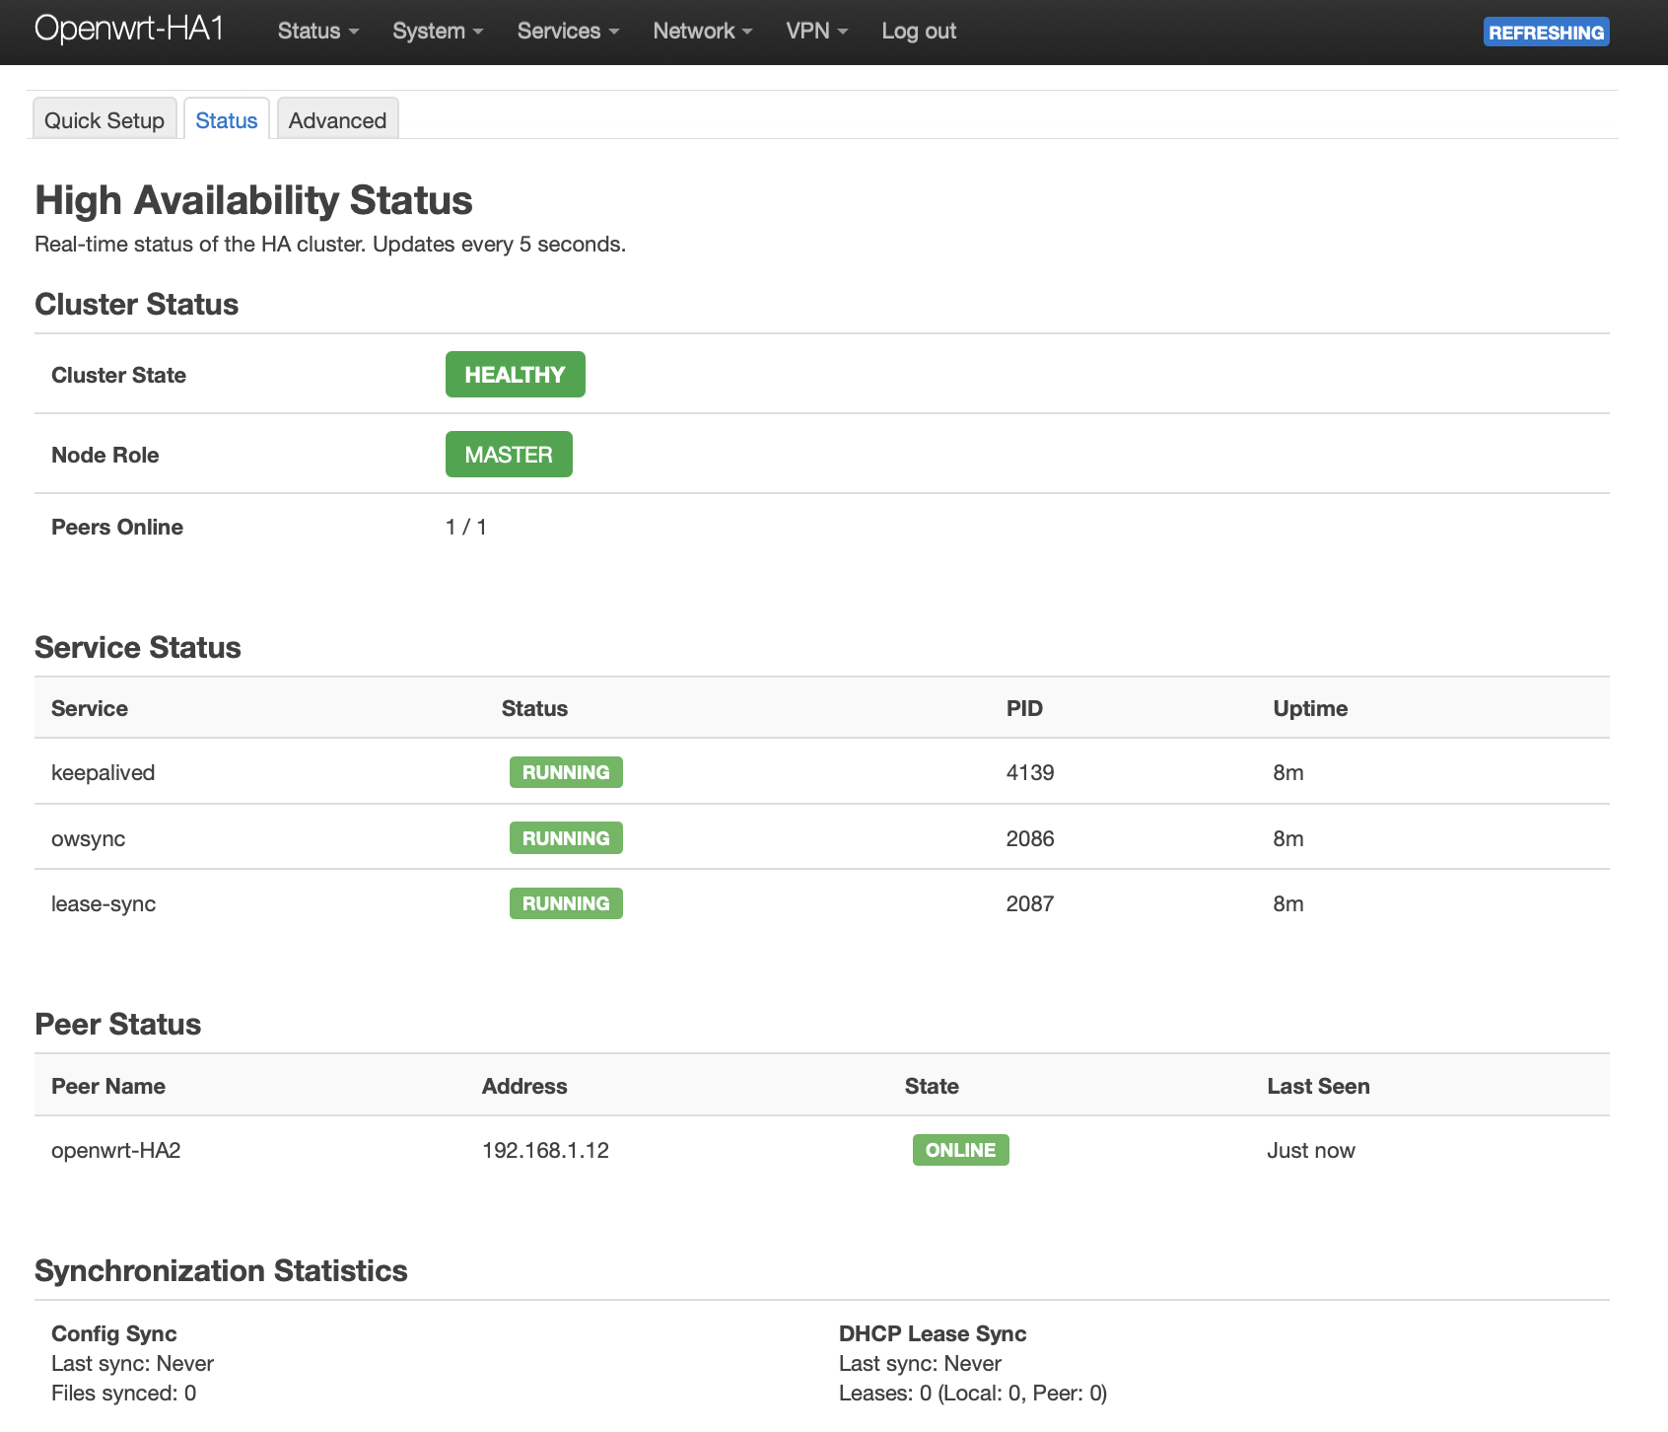Switch to the Quick Setup tab

(104, 120)
